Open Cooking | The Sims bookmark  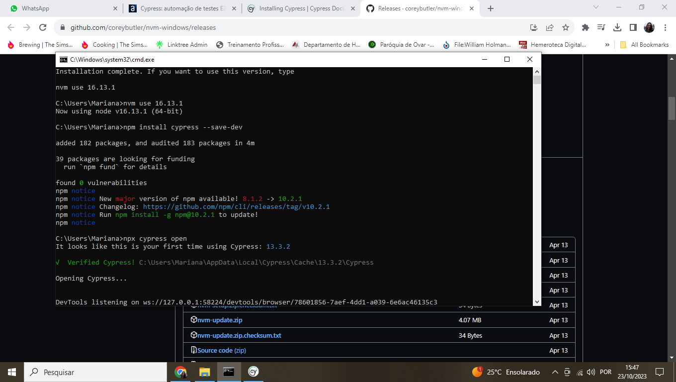pos(115,45)
